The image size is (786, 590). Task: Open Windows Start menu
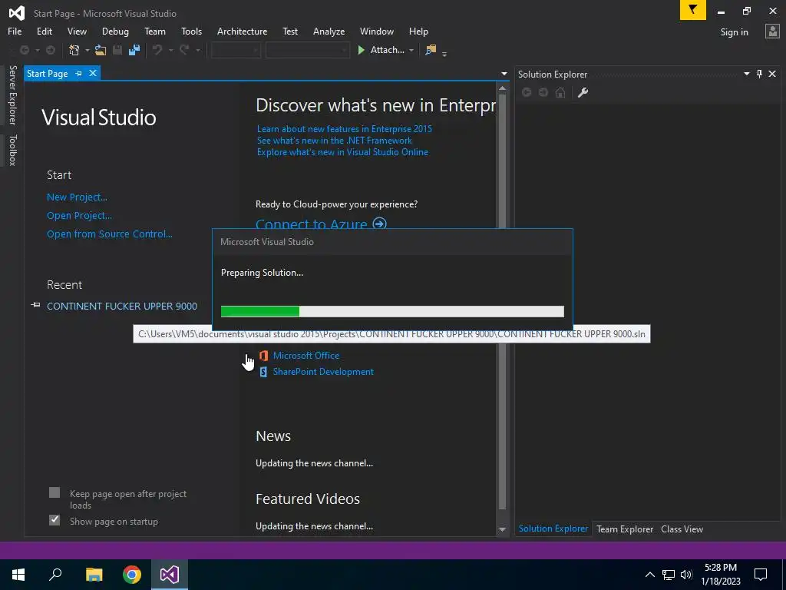coord(18,575)
